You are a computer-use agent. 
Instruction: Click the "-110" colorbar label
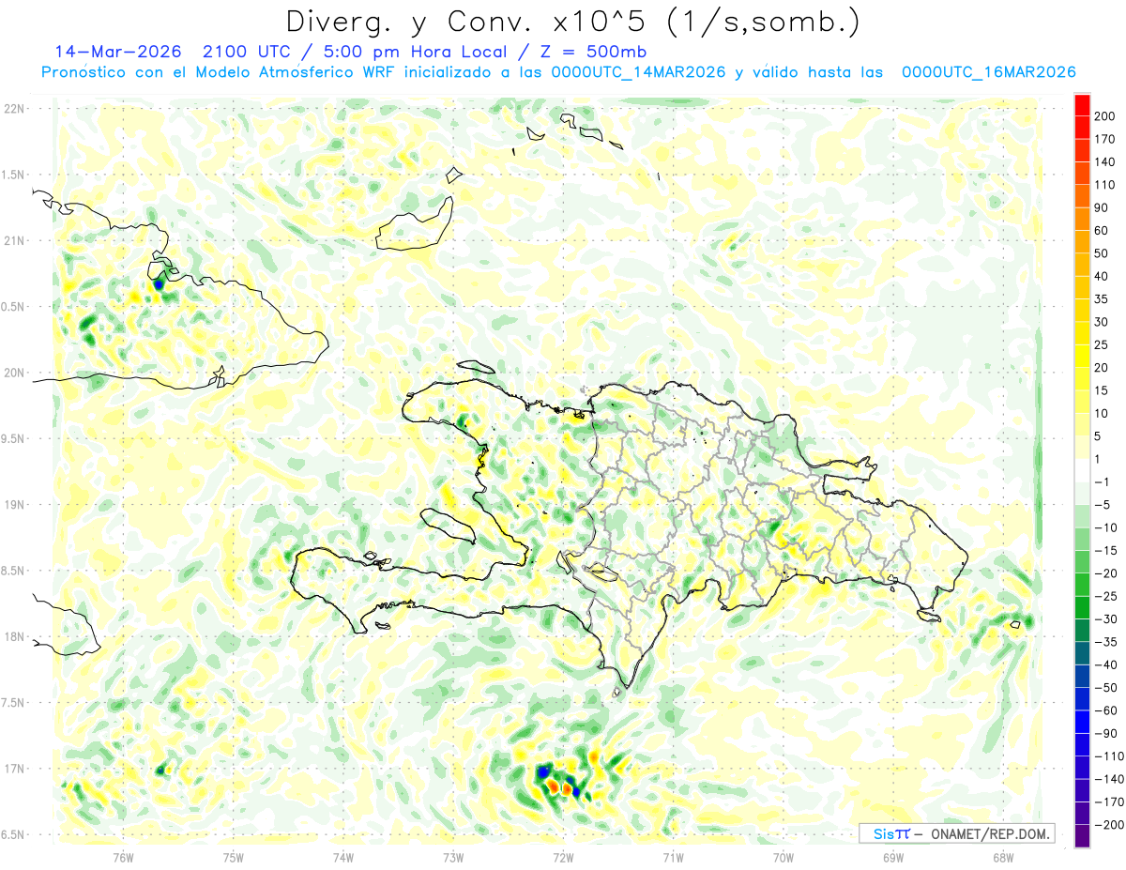1110,756
